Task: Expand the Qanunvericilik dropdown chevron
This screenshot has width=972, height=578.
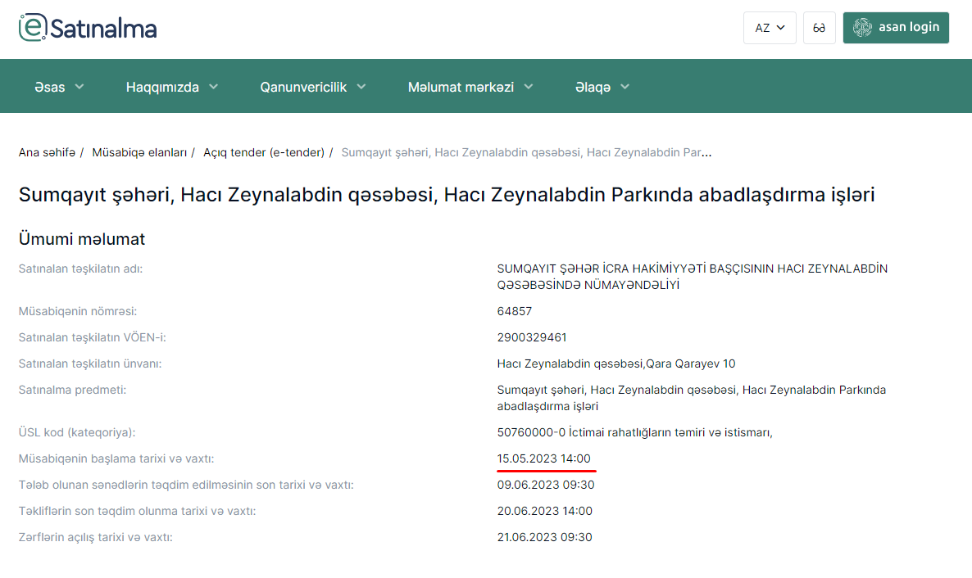Action: 361,87
